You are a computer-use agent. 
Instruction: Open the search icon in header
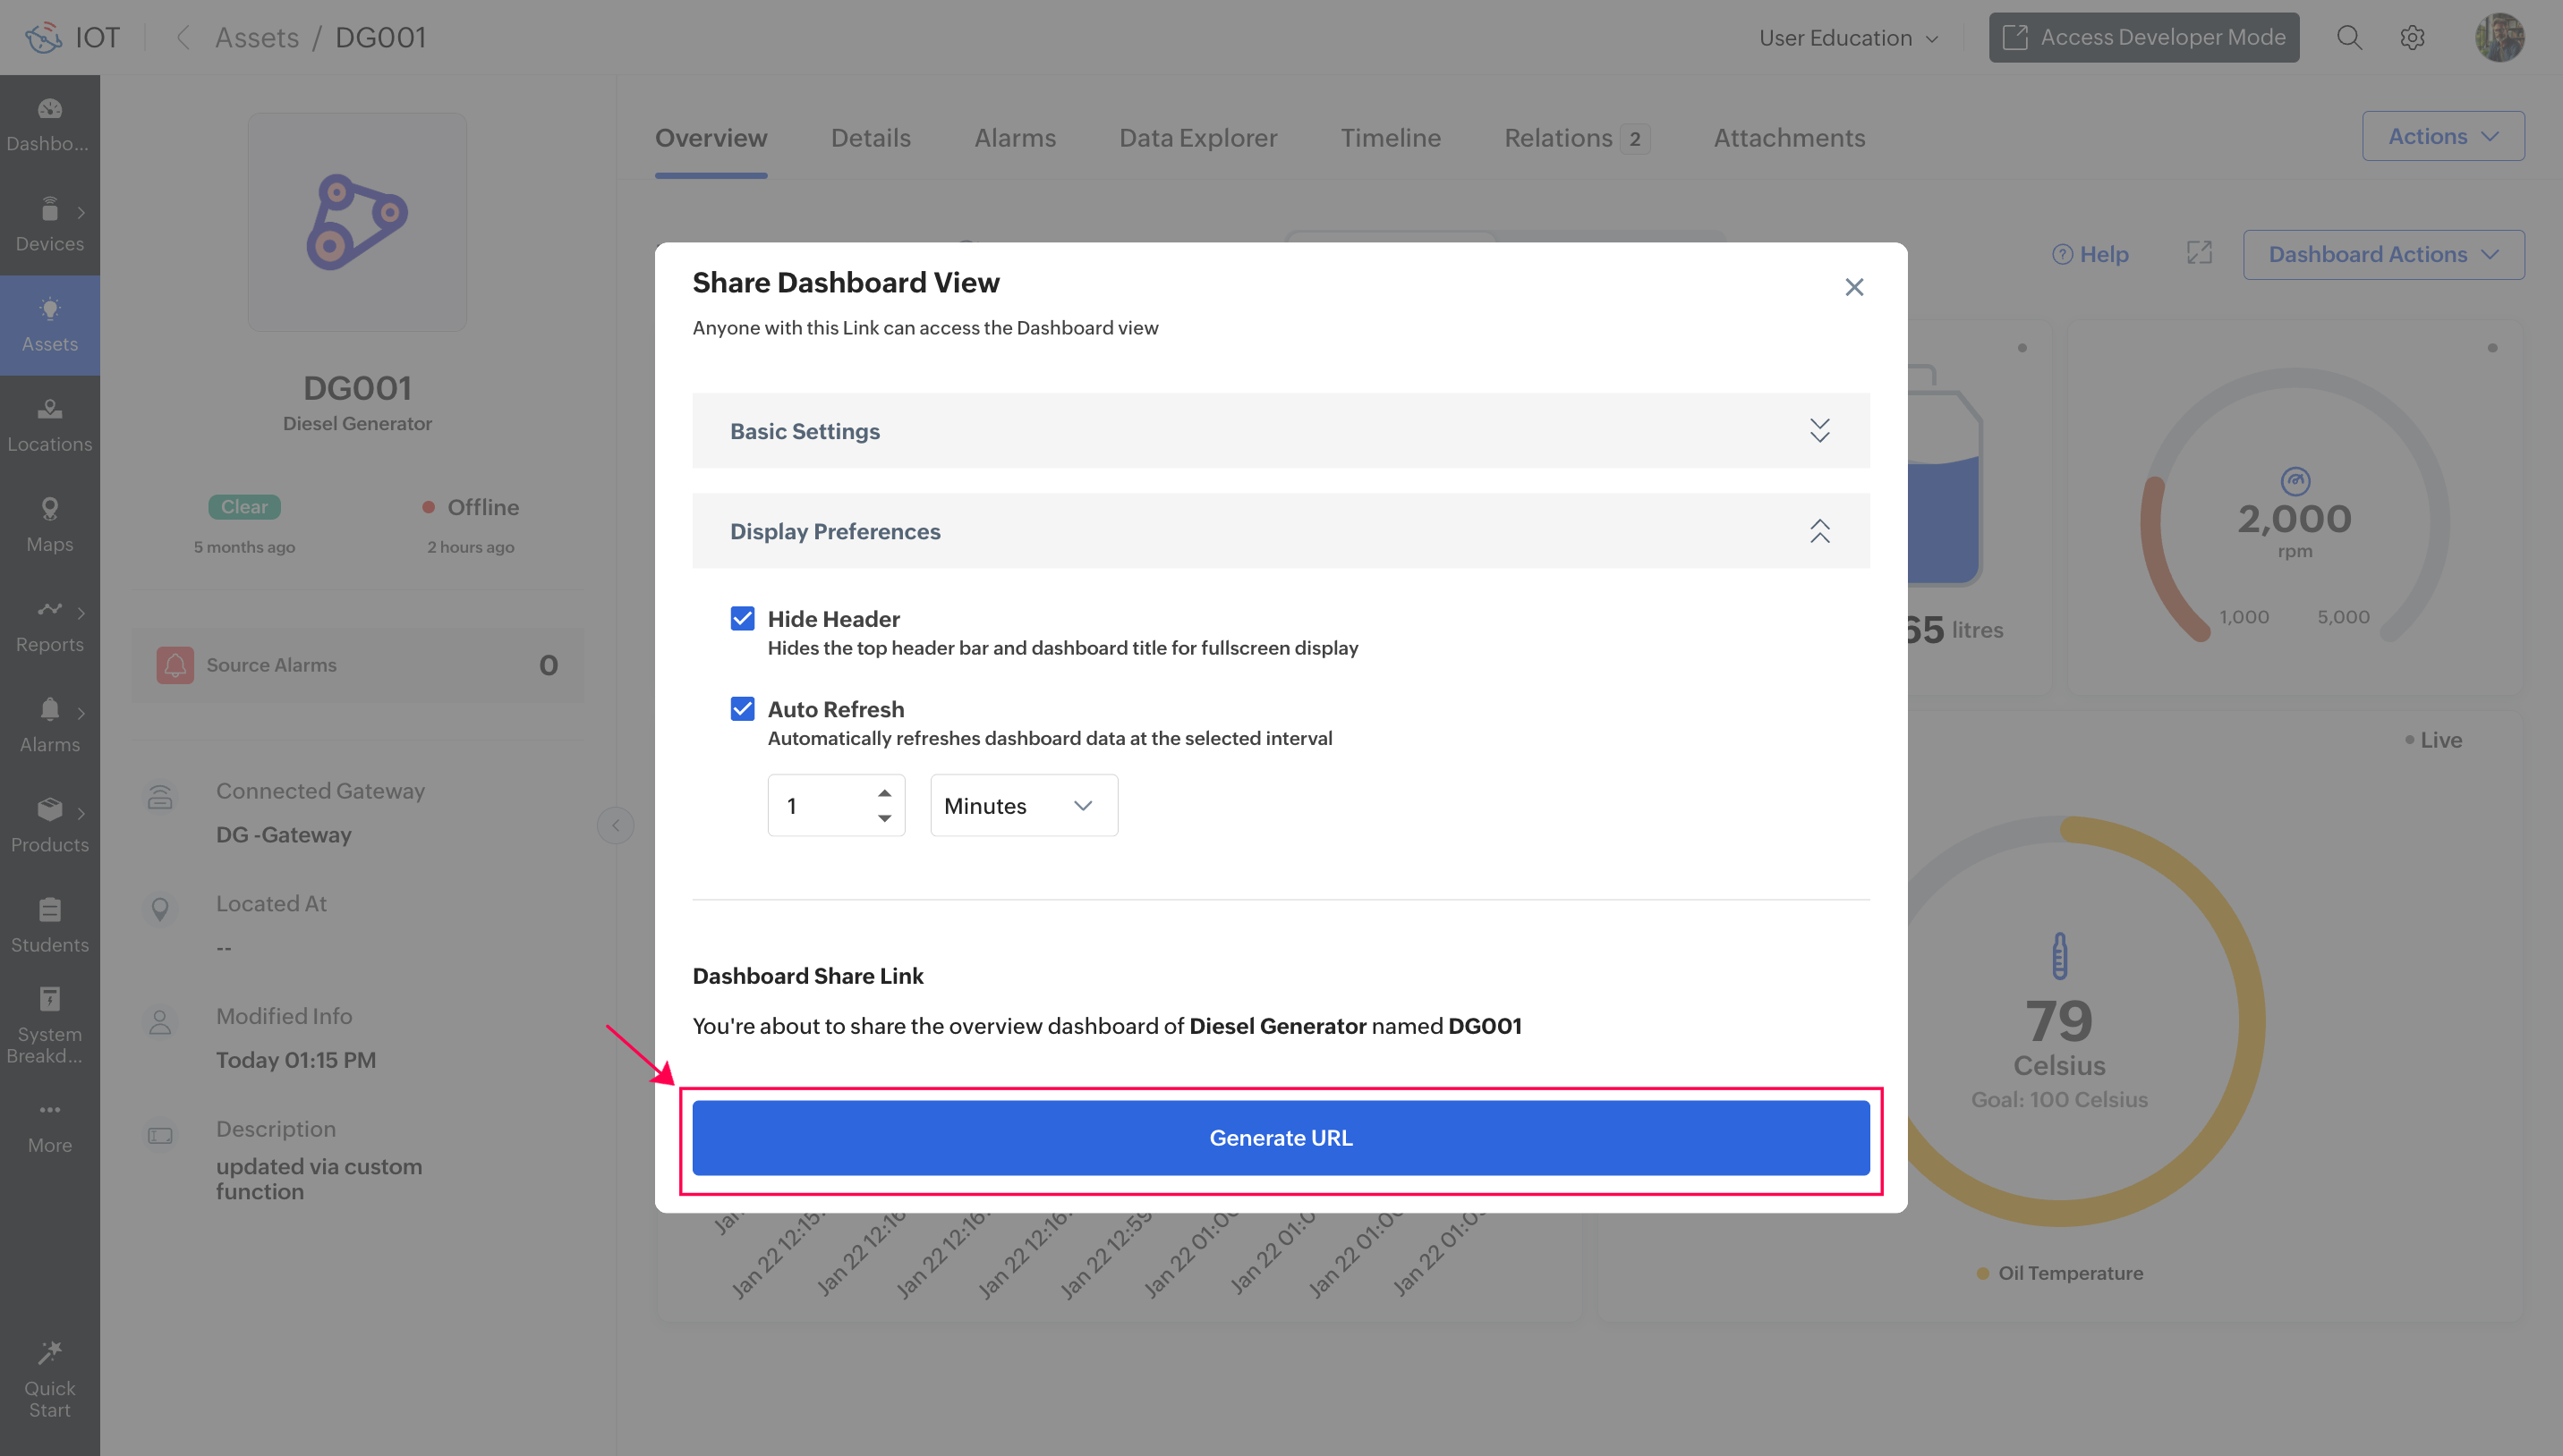(2349, 38)
